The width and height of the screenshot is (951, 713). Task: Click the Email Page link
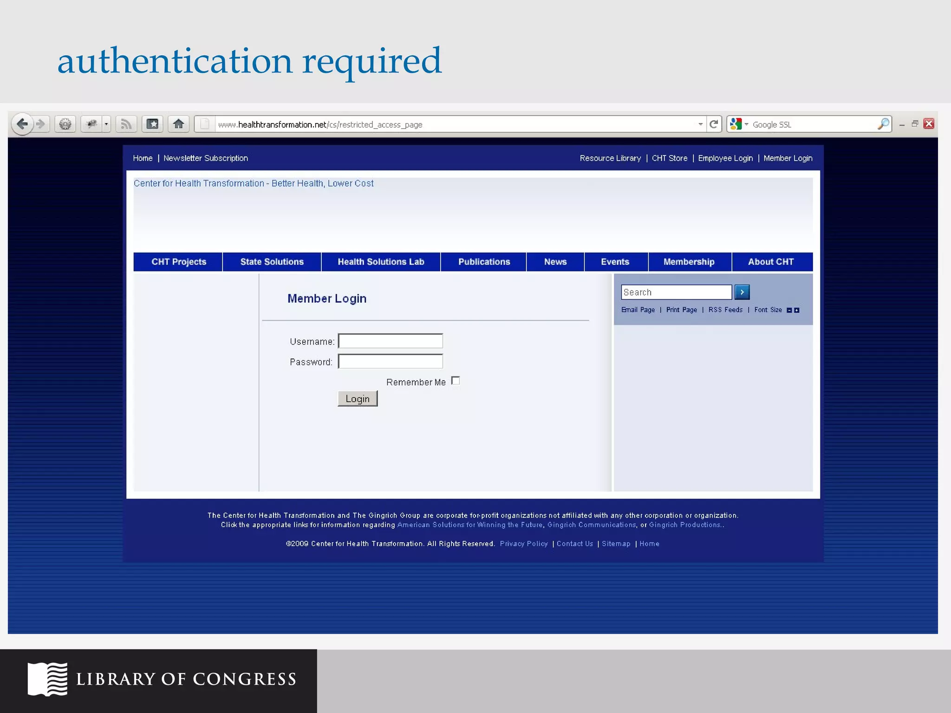(638, 310)
